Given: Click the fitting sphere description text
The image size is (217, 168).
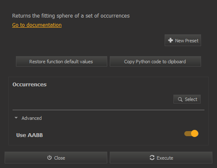Looking at the screenshot, I should click(71, 16).
